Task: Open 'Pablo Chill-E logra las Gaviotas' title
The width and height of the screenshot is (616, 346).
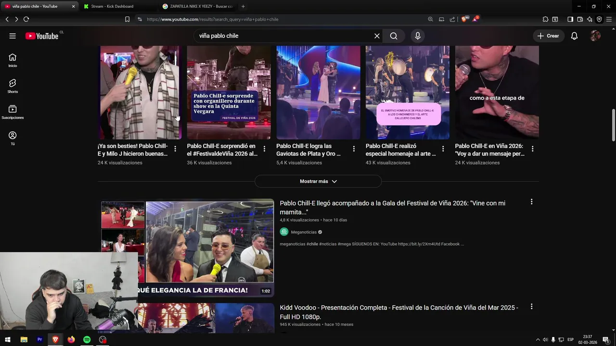Action: [308, 150]
